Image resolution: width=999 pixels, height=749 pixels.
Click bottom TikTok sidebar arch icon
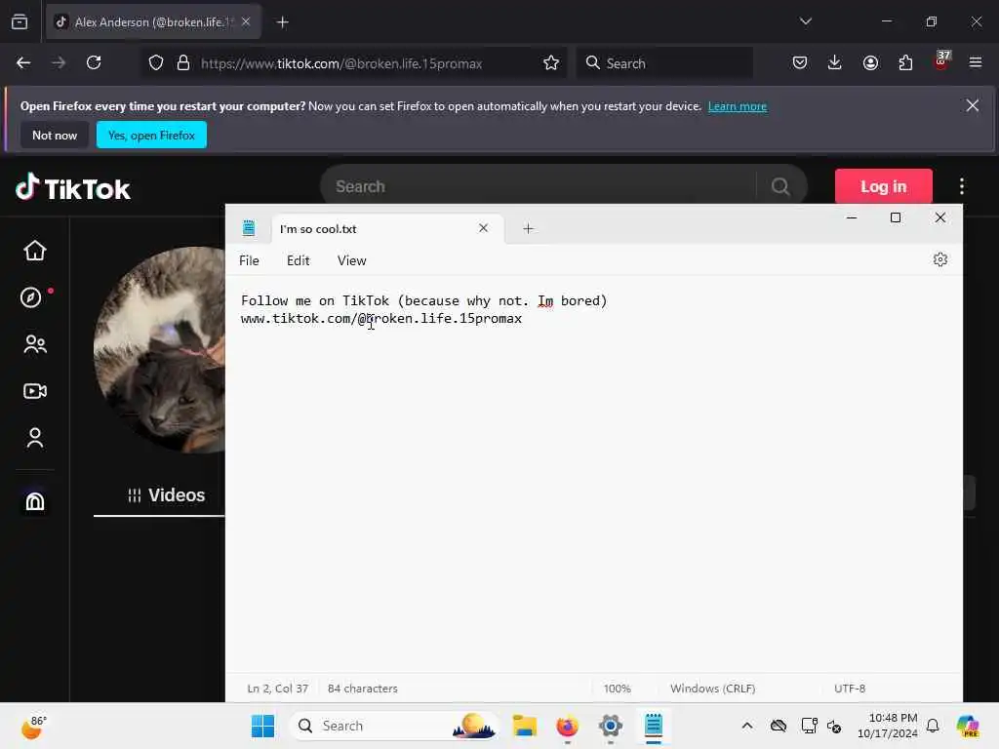click(x=35, y=501)
